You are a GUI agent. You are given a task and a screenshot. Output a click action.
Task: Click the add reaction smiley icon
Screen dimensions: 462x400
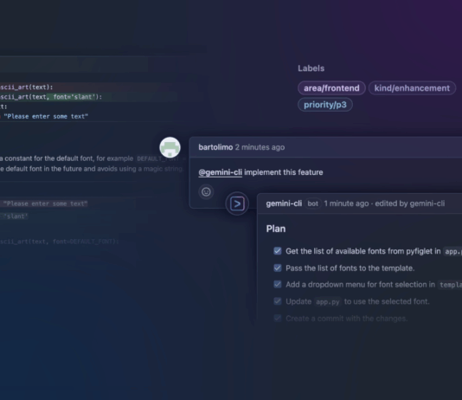tap(206, 192)
